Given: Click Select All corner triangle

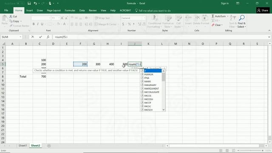Looking at the screenshot, I should (x=3, y=44).
